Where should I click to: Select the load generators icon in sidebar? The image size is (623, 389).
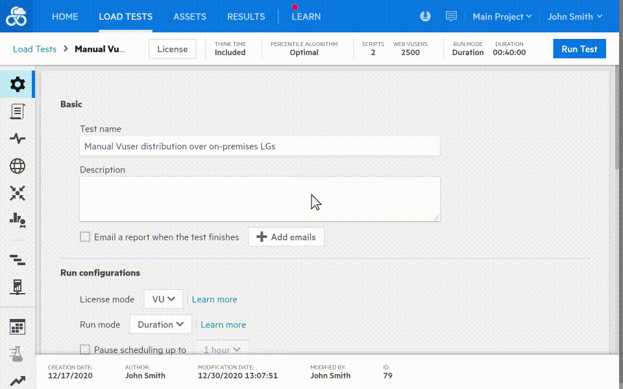tap(17, 285)
